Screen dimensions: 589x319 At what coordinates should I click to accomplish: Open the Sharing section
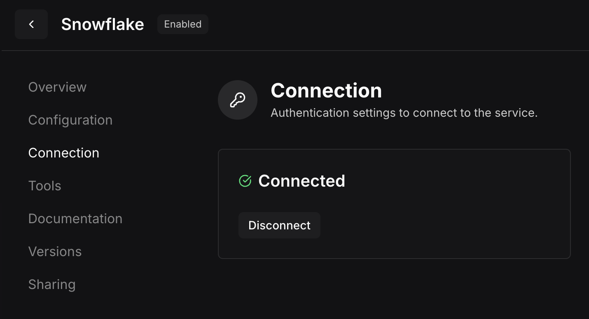52,284
